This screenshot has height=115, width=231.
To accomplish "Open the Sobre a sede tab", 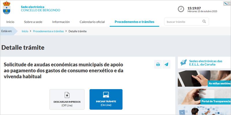I will pos(33,22).
